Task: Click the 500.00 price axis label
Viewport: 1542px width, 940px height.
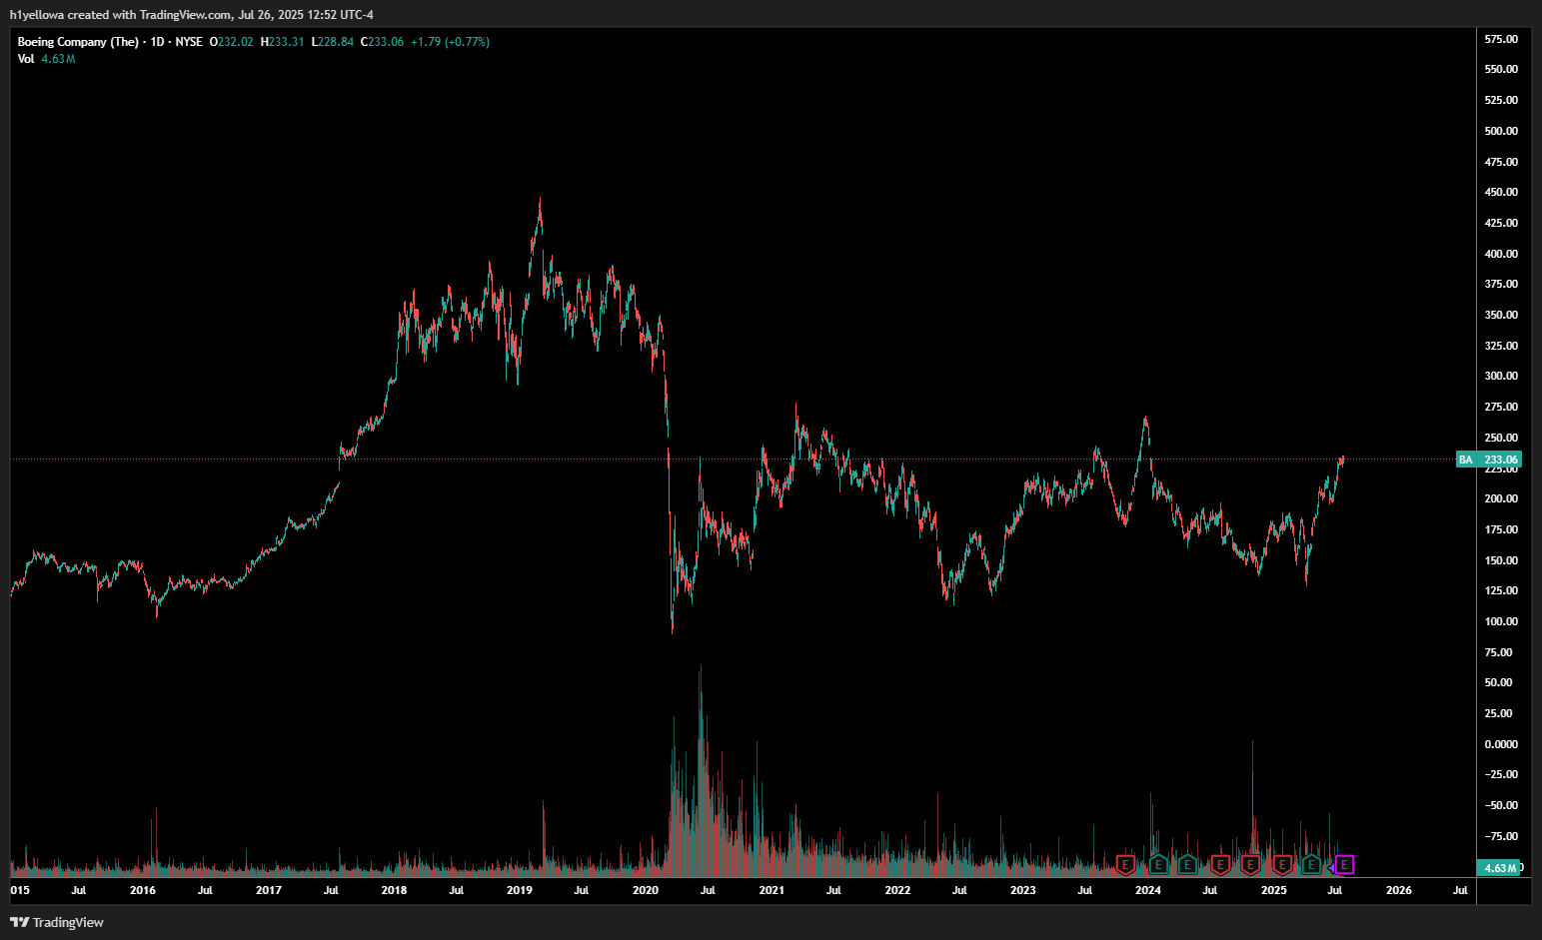Action: coord(1501,131)
